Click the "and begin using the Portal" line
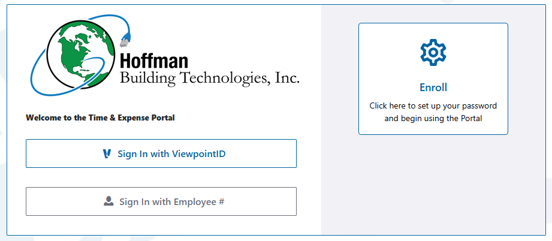This screenshot has height=241, width=552. coord(433,119)
